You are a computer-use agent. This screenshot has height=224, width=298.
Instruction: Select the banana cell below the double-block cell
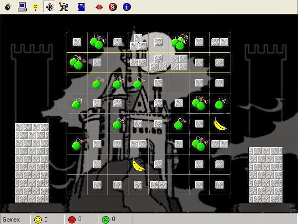click(138, 164)
